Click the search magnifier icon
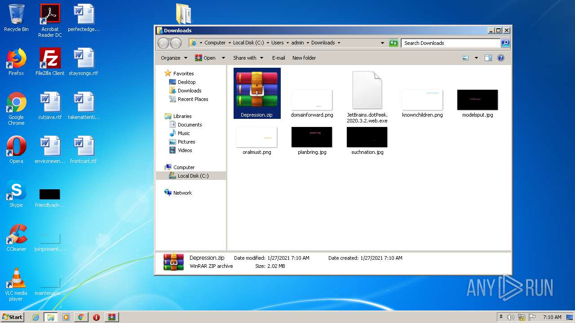 pyautogui.click(x=505, y=43)
